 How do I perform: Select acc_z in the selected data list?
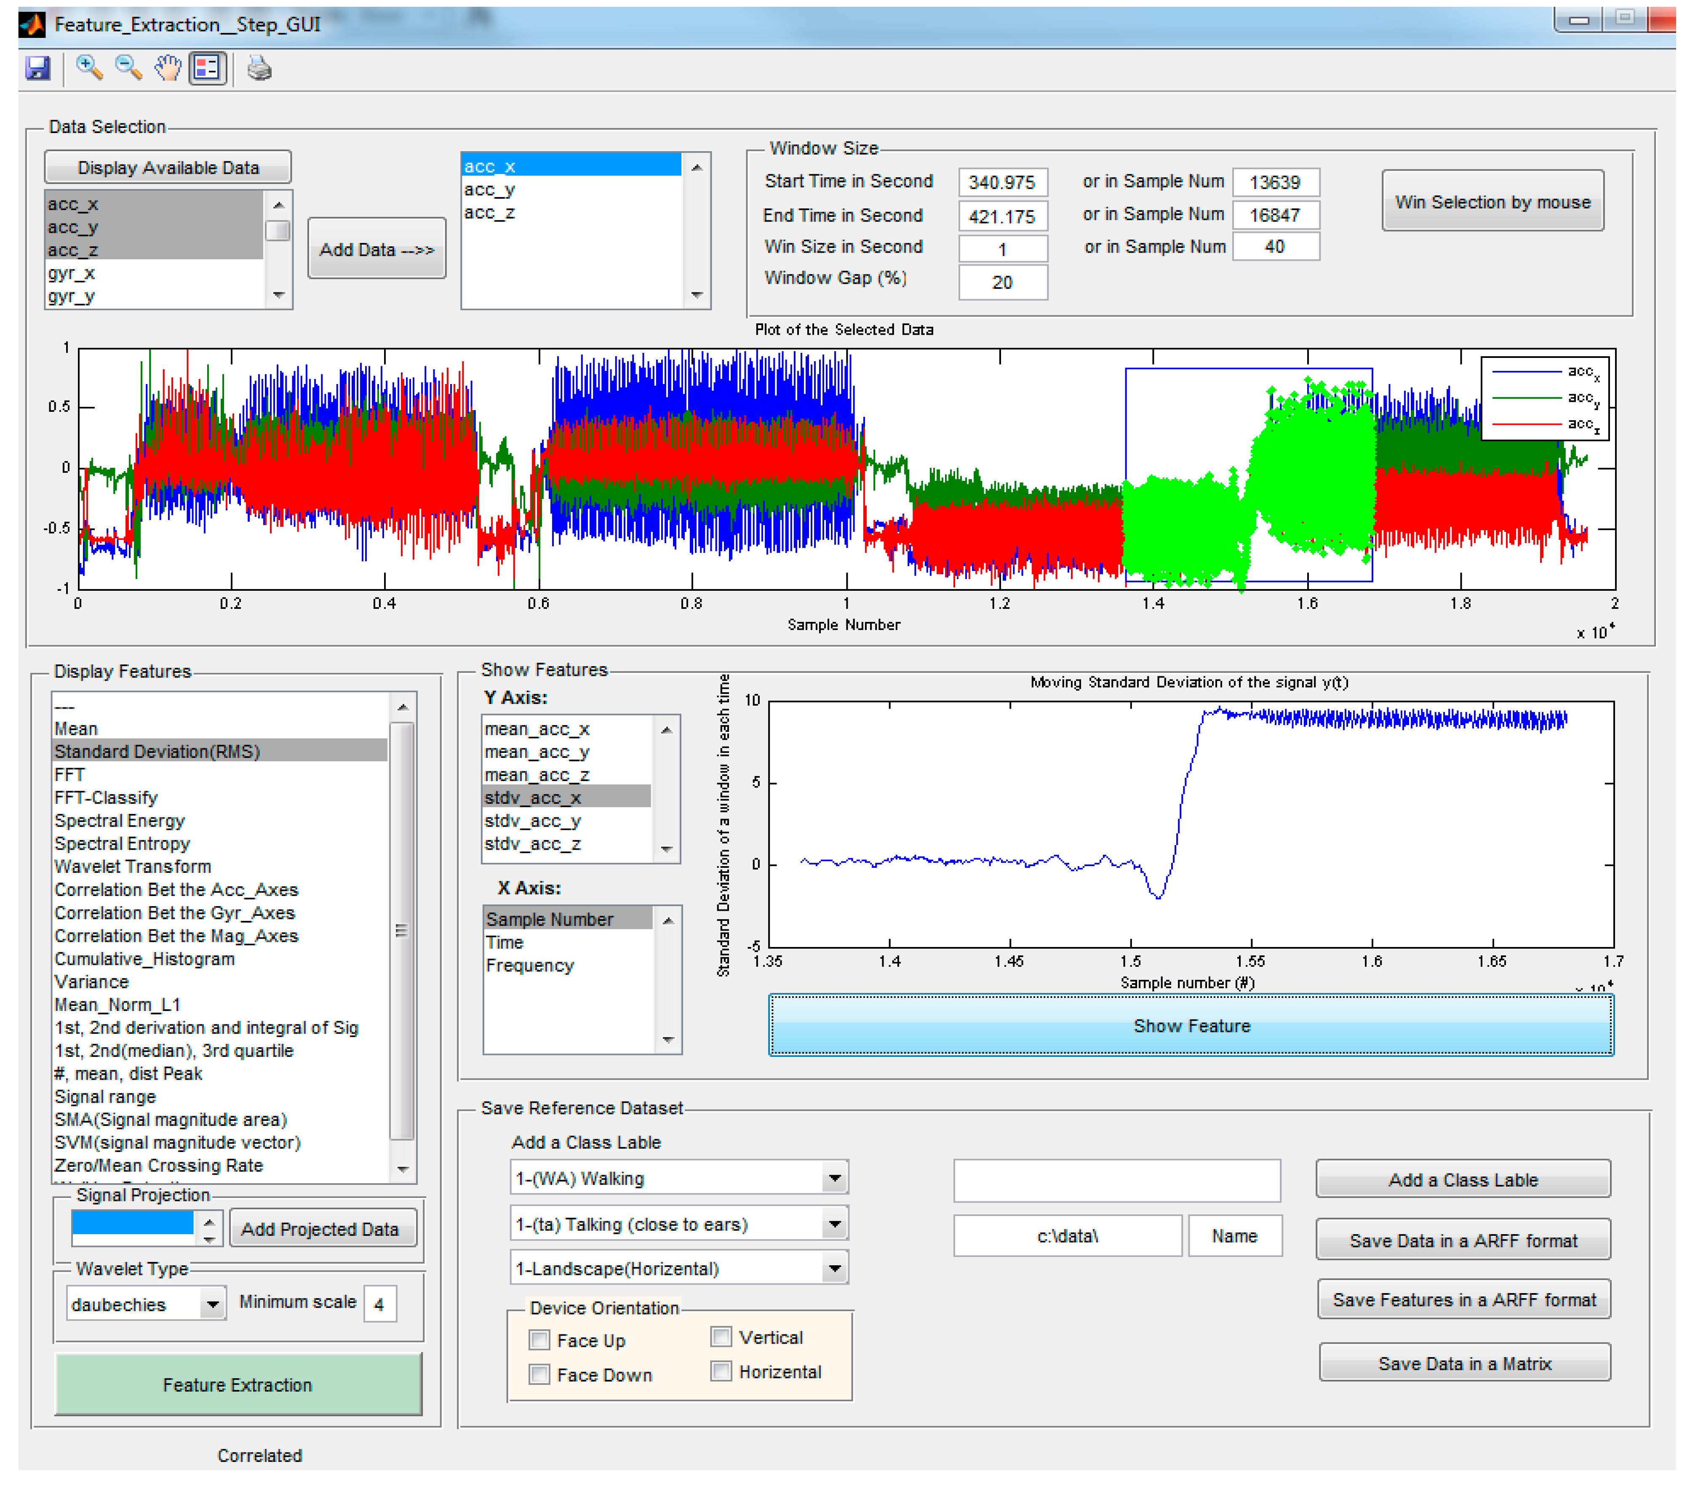pyautogui.click(x=571, y=212)
